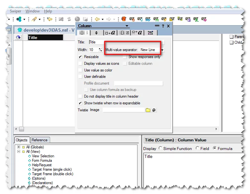Open the Sorting tab in Column properties
Viewport: 250px width, 194px height.
[x=97, y=33]
